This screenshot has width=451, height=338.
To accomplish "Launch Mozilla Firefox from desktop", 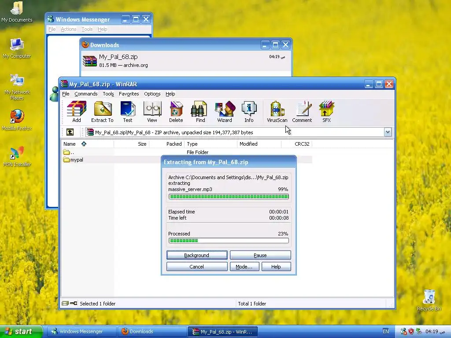I will click(x=17, y=120).
